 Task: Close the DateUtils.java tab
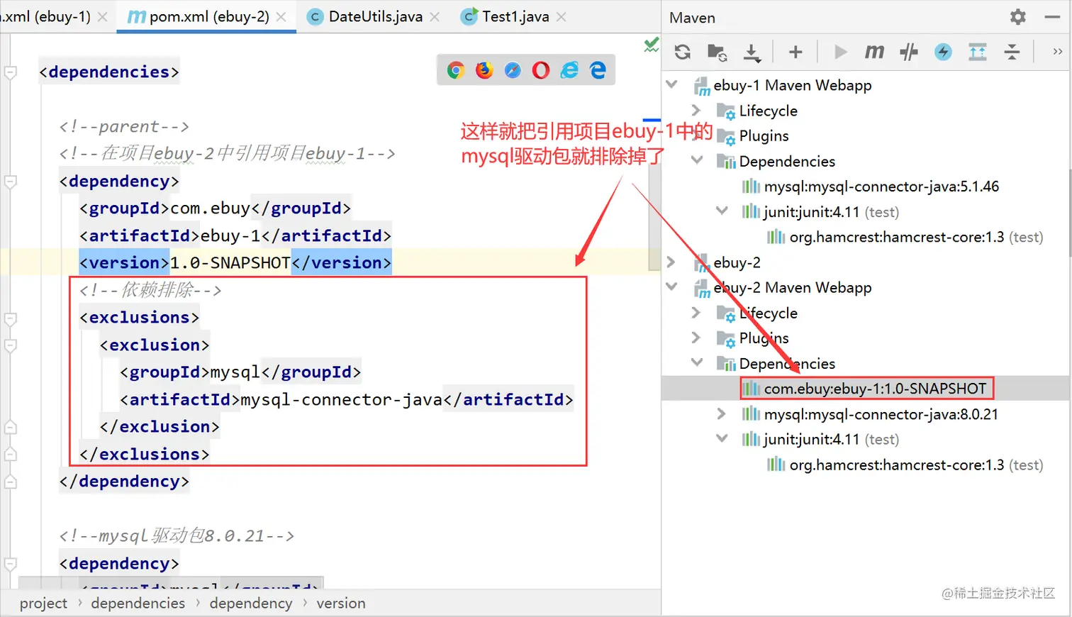[x=435, y=17]
